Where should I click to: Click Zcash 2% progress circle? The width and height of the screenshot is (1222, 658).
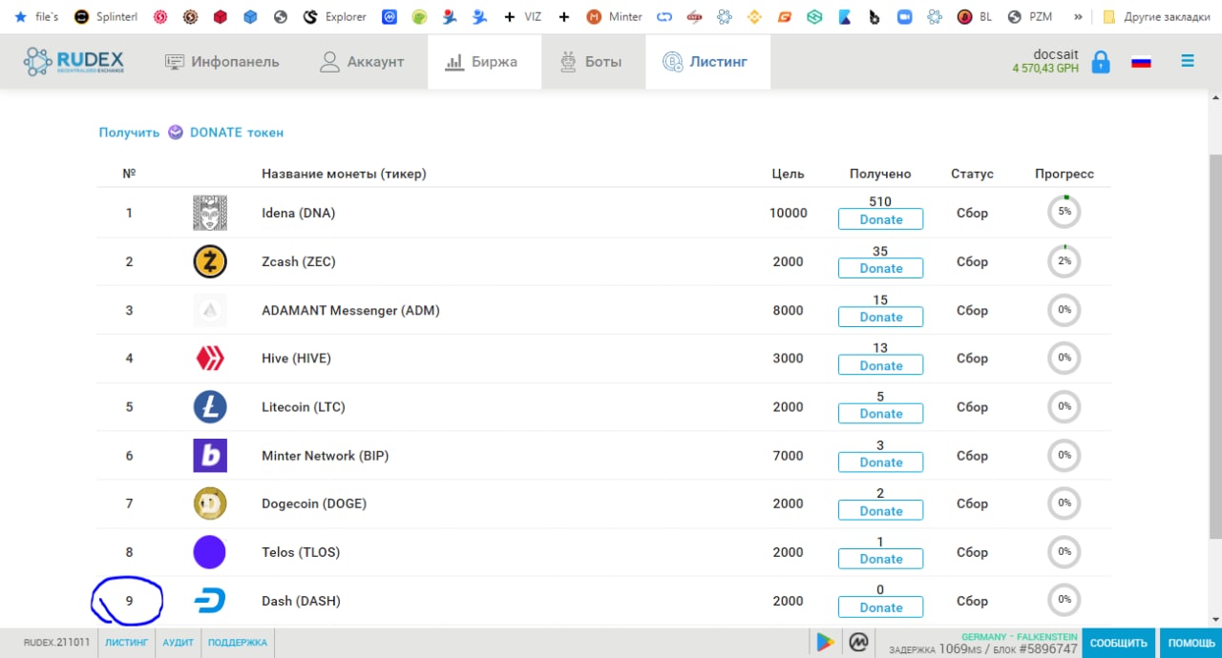(1064, 260)
